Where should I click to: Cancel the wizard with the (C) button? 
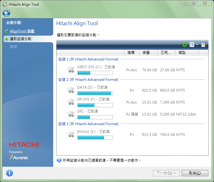[x=195, y=173]
